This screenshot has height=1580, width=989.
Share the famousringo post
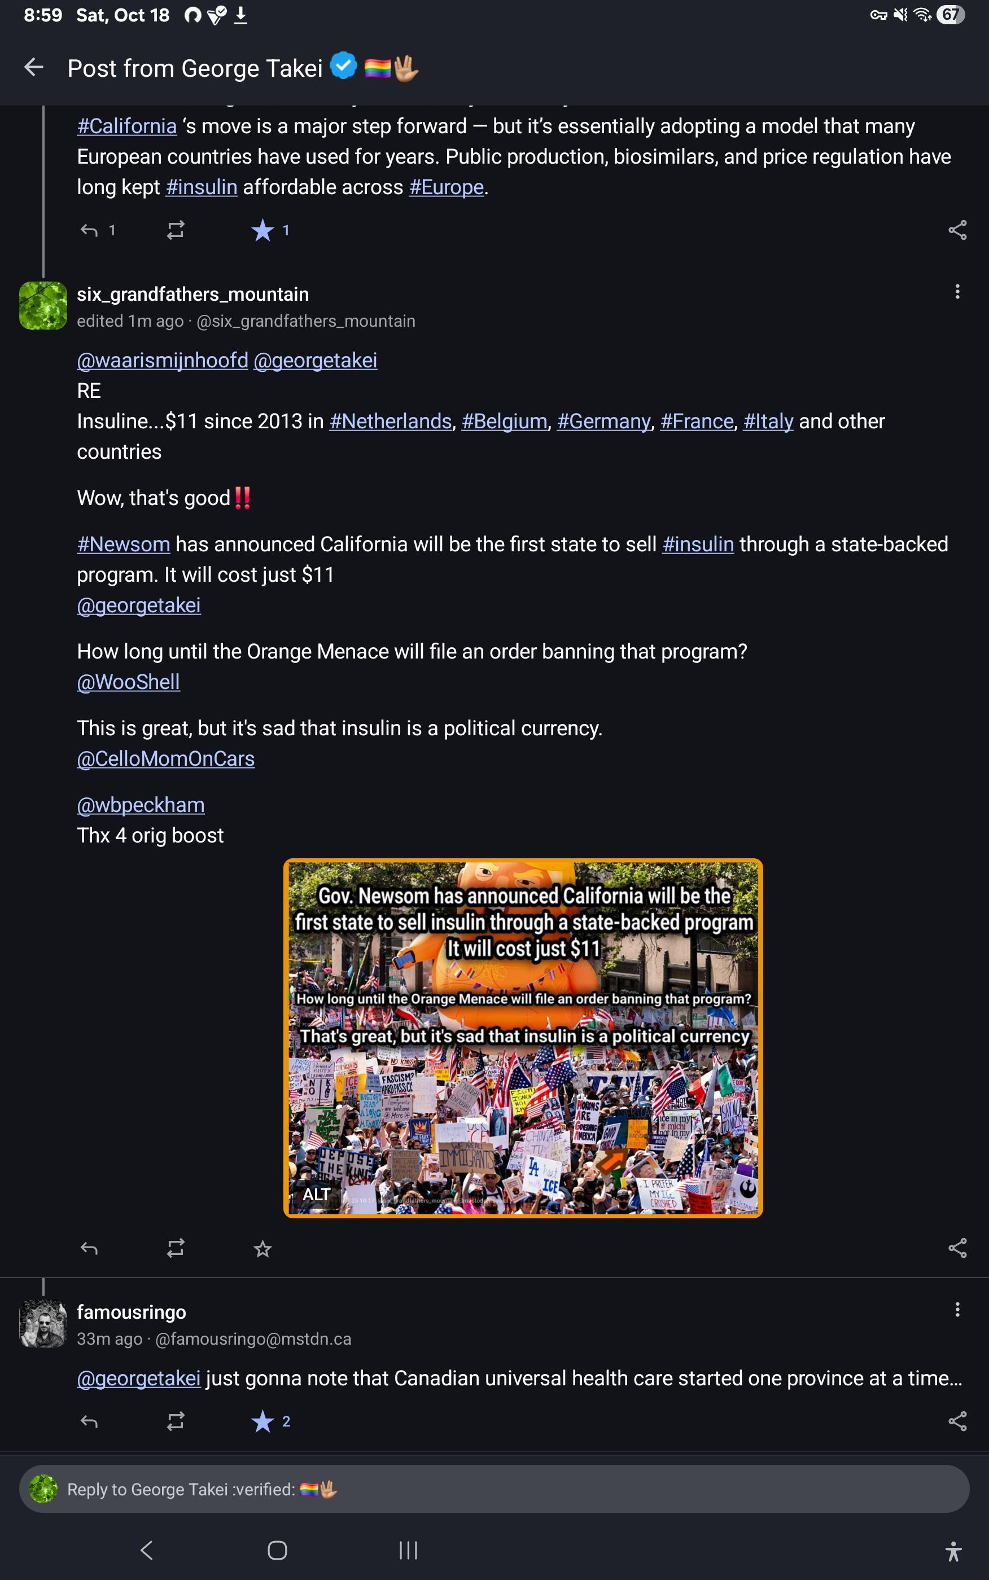(x=957, y=1421)
